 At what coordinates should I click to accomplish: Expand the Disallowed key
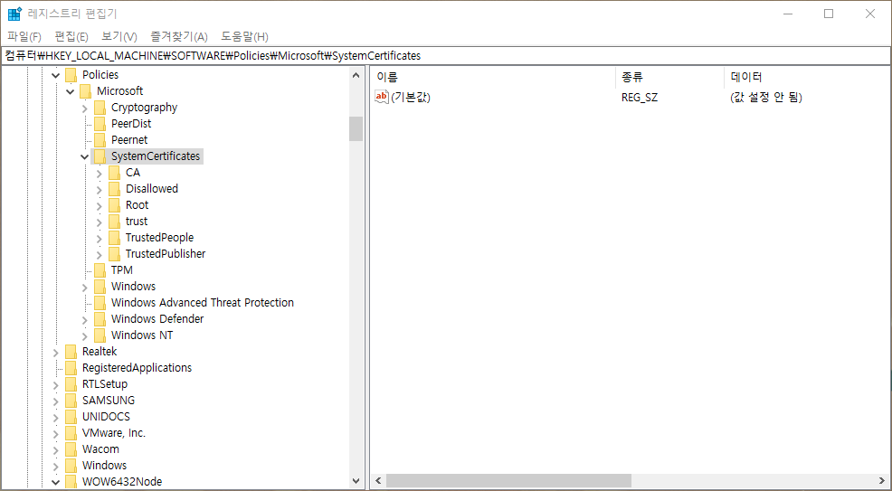pyautogui.click(x=100, y=189)
